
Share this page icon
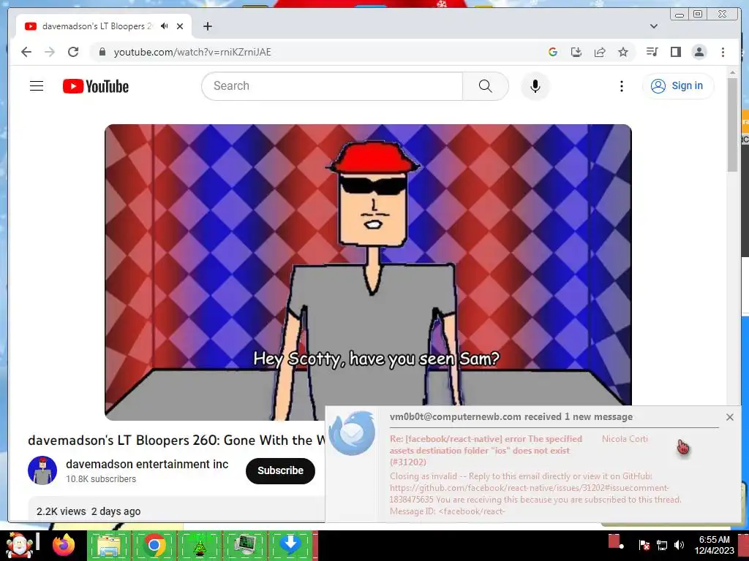(600, 52)
